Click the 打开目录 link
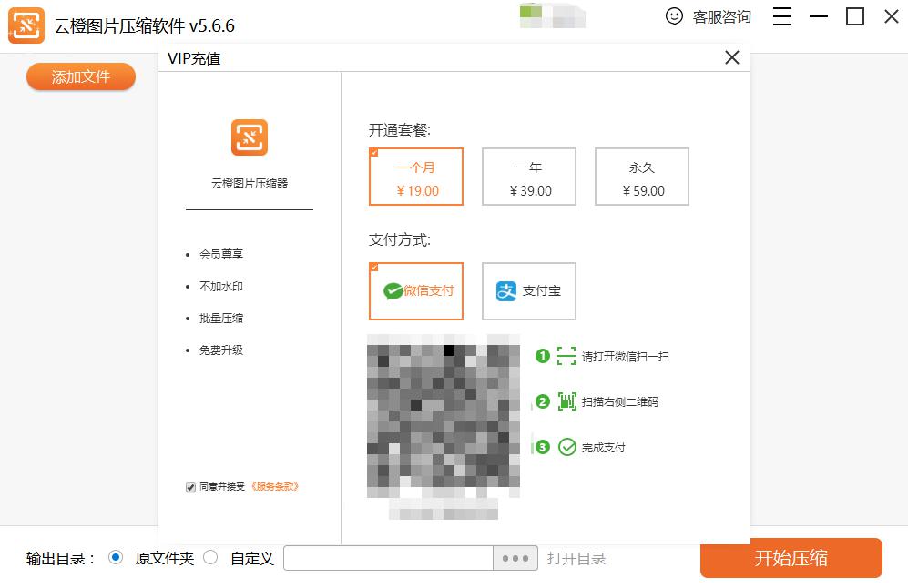This screenshot has height=588, width=908. (x=576, y=559)
